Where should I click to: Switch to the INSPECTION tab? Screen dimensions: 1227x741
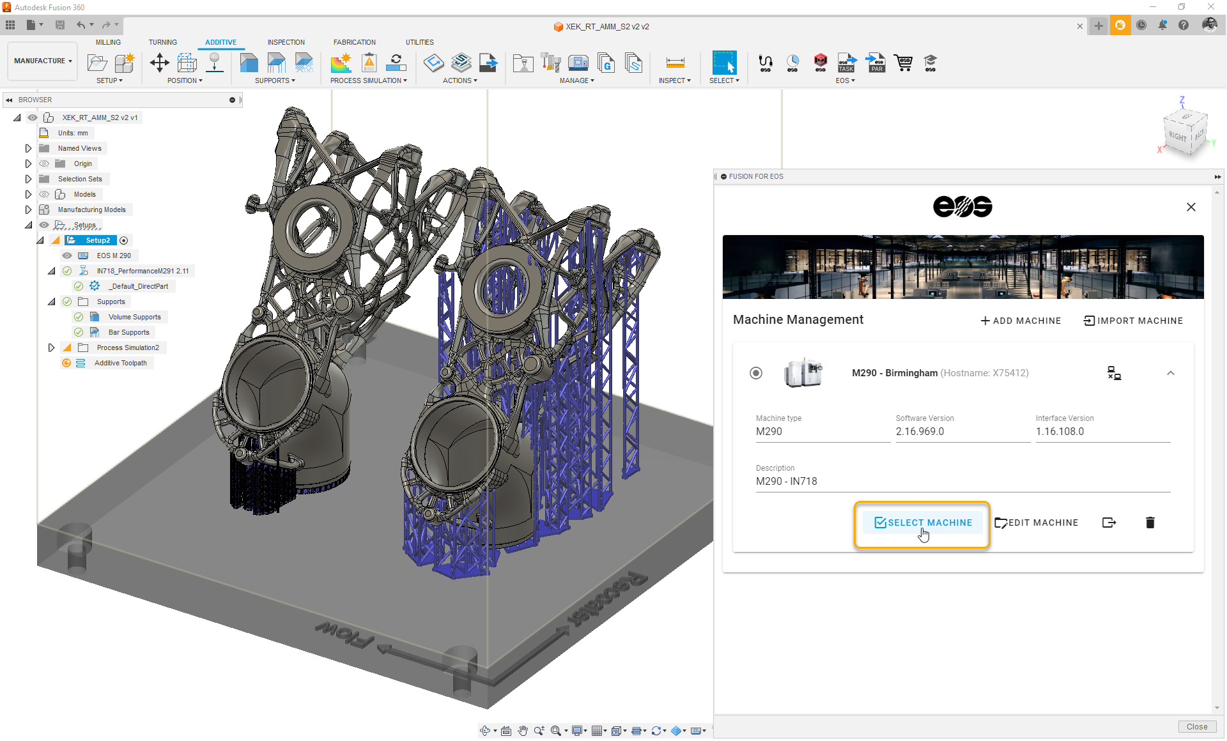tap(286, 42)
